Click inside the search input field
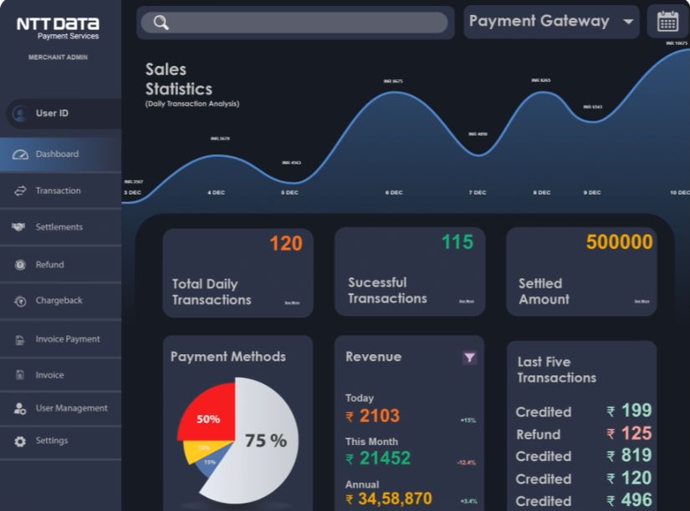This screenshot has width=690, height=511. coord(294,23)
